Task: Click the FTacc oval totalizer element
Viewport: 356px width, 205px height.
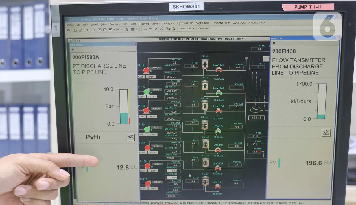Action: point(256,110)
